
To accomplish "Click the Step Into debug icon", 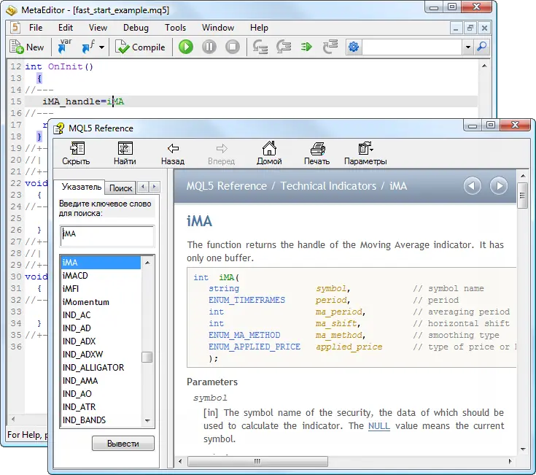I will coord(260,47).
